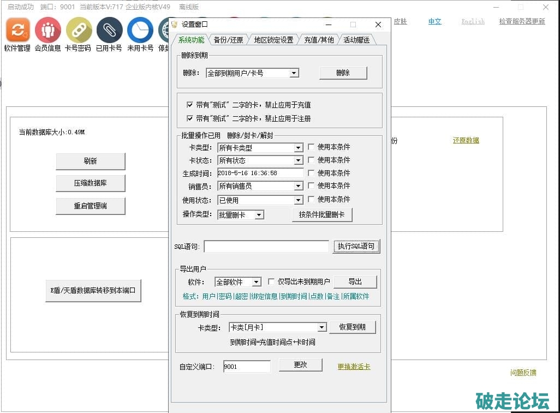This screenshot has width=560, height=413.
Task: Click the 执行SQL语句 button
Action: tap(356, 246)
